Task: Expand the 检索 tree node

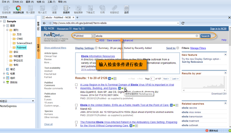Action: click(x=4, y=73)
